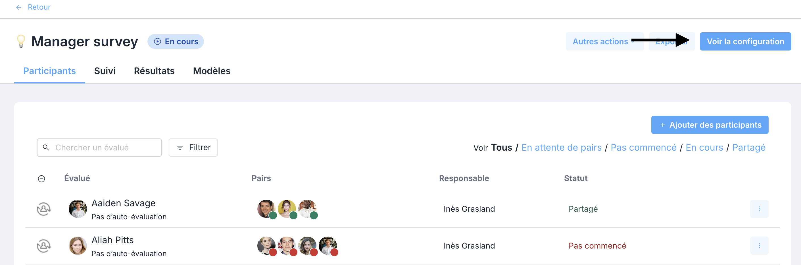Click the Chercher un évalué search field
This screenshot has width=801, height=265.
[x=99, y=148]
